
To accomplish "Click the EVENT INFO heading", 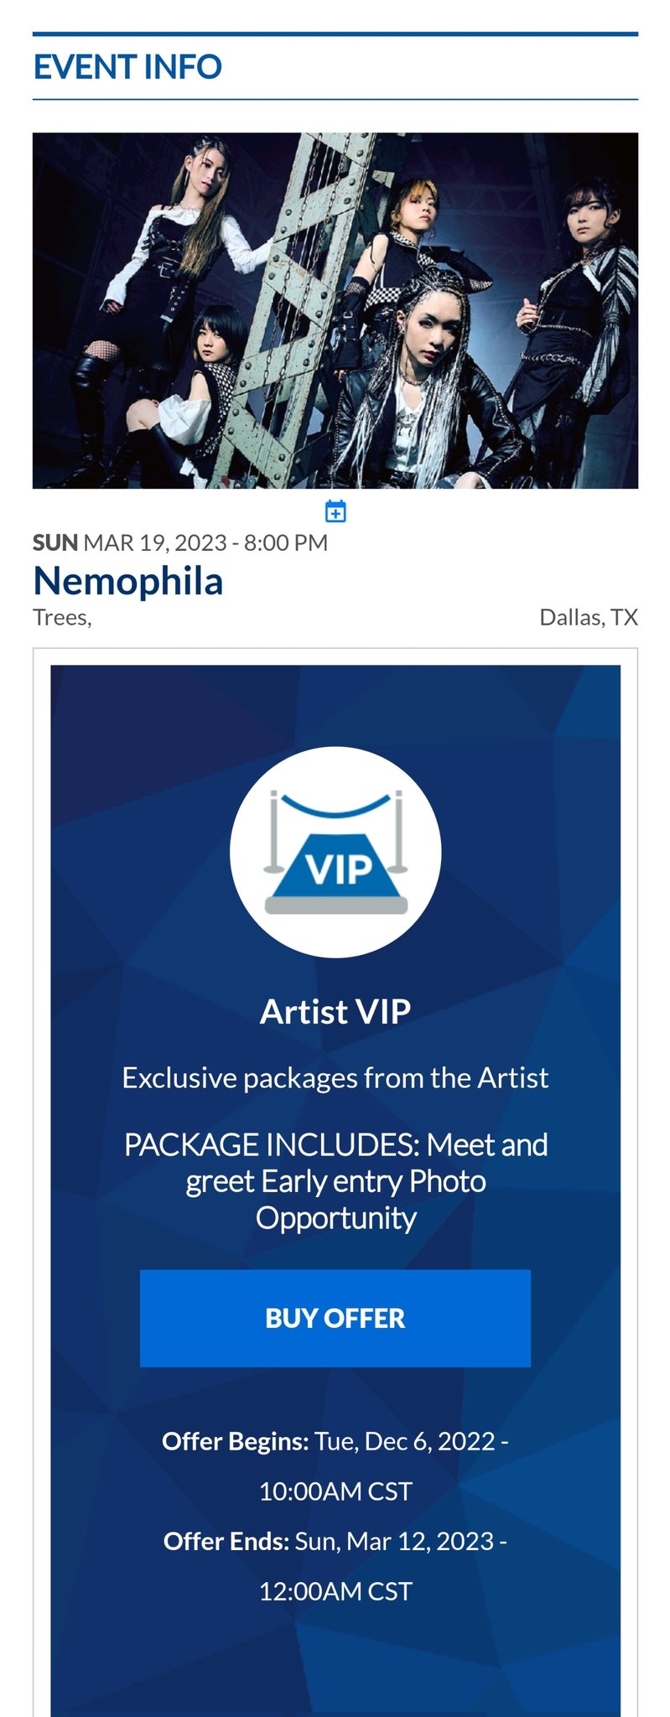I will [127, 67].
